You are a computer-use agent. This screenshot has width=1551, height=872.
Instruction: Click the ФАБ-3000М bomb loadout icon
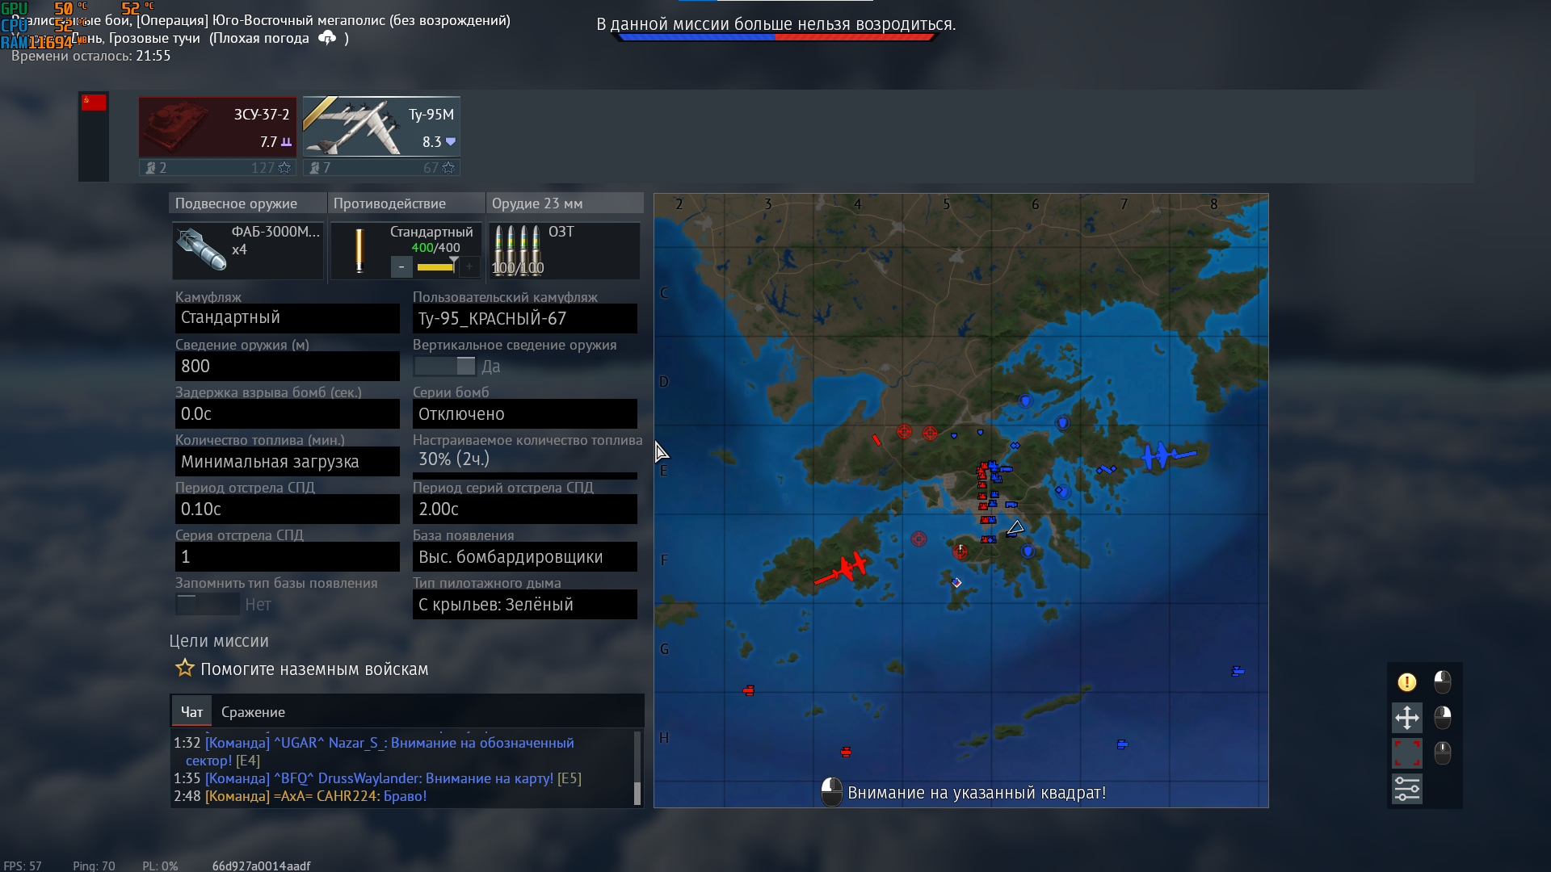pyautogui.click(x=201, y=250)
